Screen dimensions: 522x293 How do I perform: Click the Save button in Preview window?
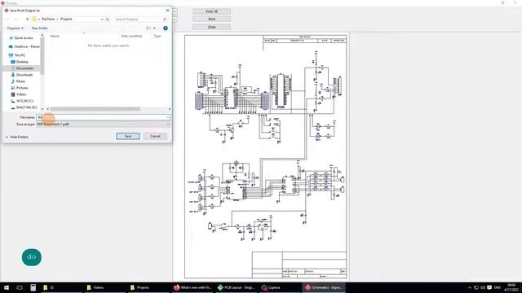click(x=212, y=19)
